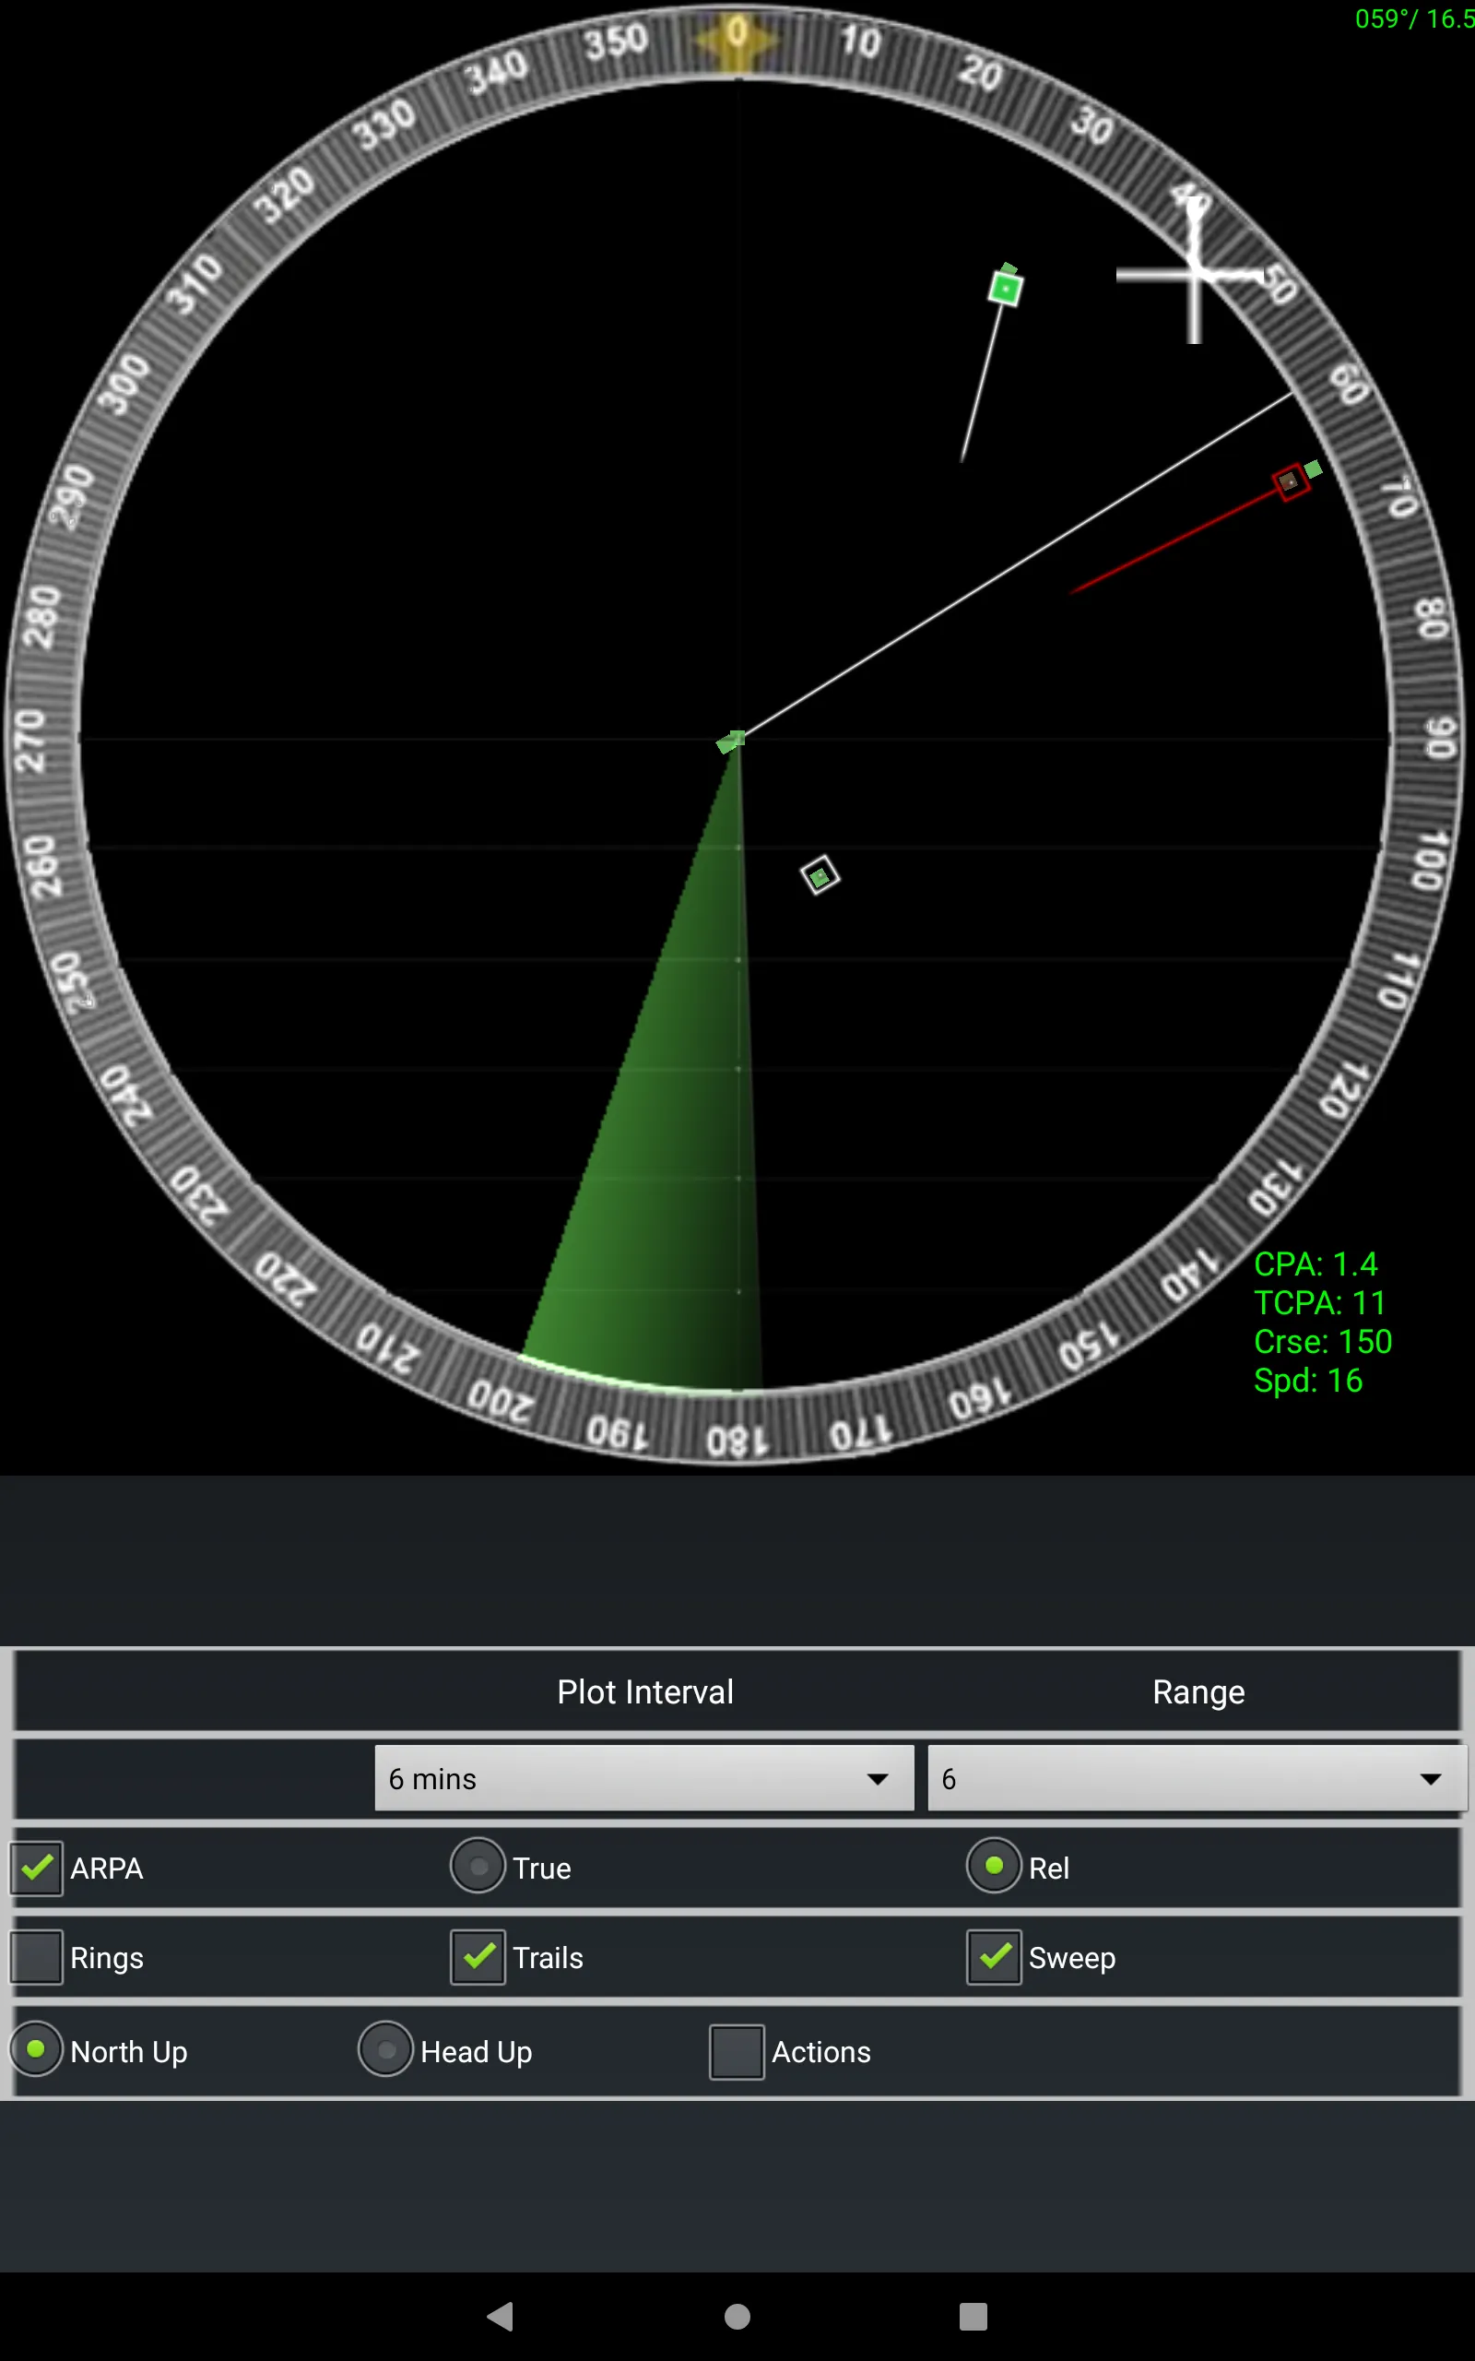Tap the Android home navigation button

pos(737,2316)
